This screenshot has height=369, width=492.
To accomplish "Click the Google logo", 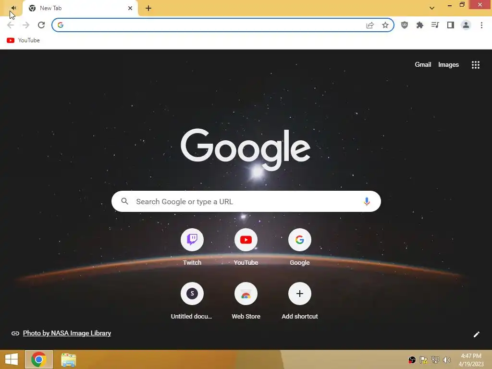I will tap(246, 149).
